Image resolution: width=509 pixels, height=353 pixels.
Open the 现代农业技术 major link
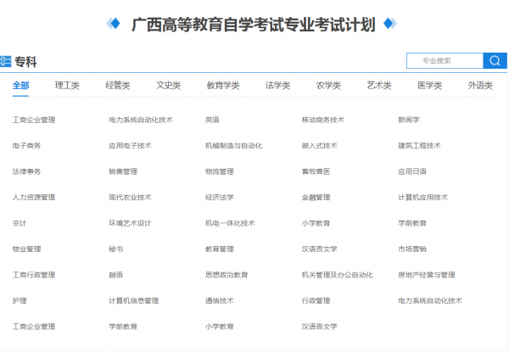[x=130, y=197]
